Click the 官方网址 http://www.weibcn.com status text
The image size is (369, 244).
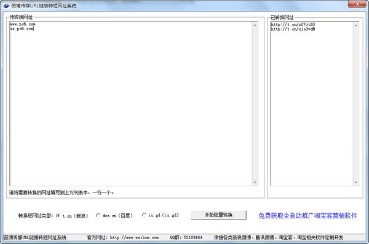pos(122,237)
